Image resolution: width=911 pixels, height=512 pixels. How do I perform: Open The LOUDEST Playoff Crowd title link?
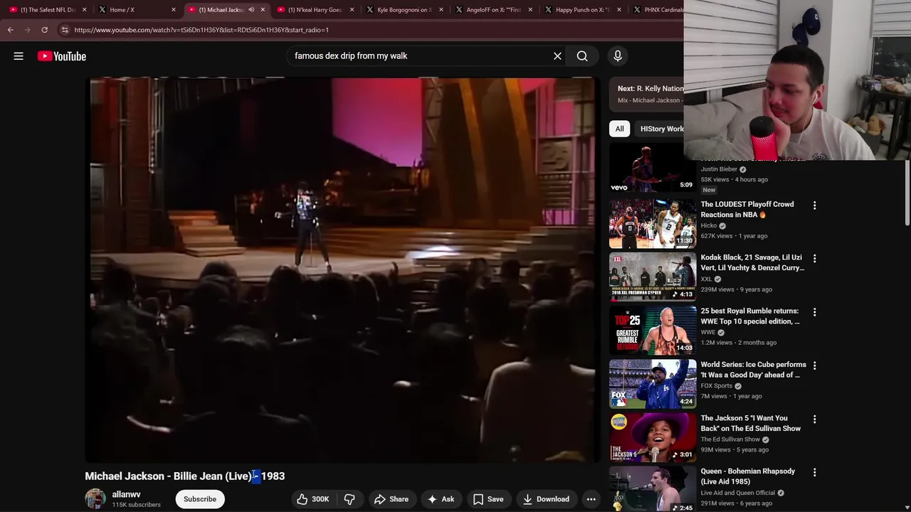pos(747,209)
